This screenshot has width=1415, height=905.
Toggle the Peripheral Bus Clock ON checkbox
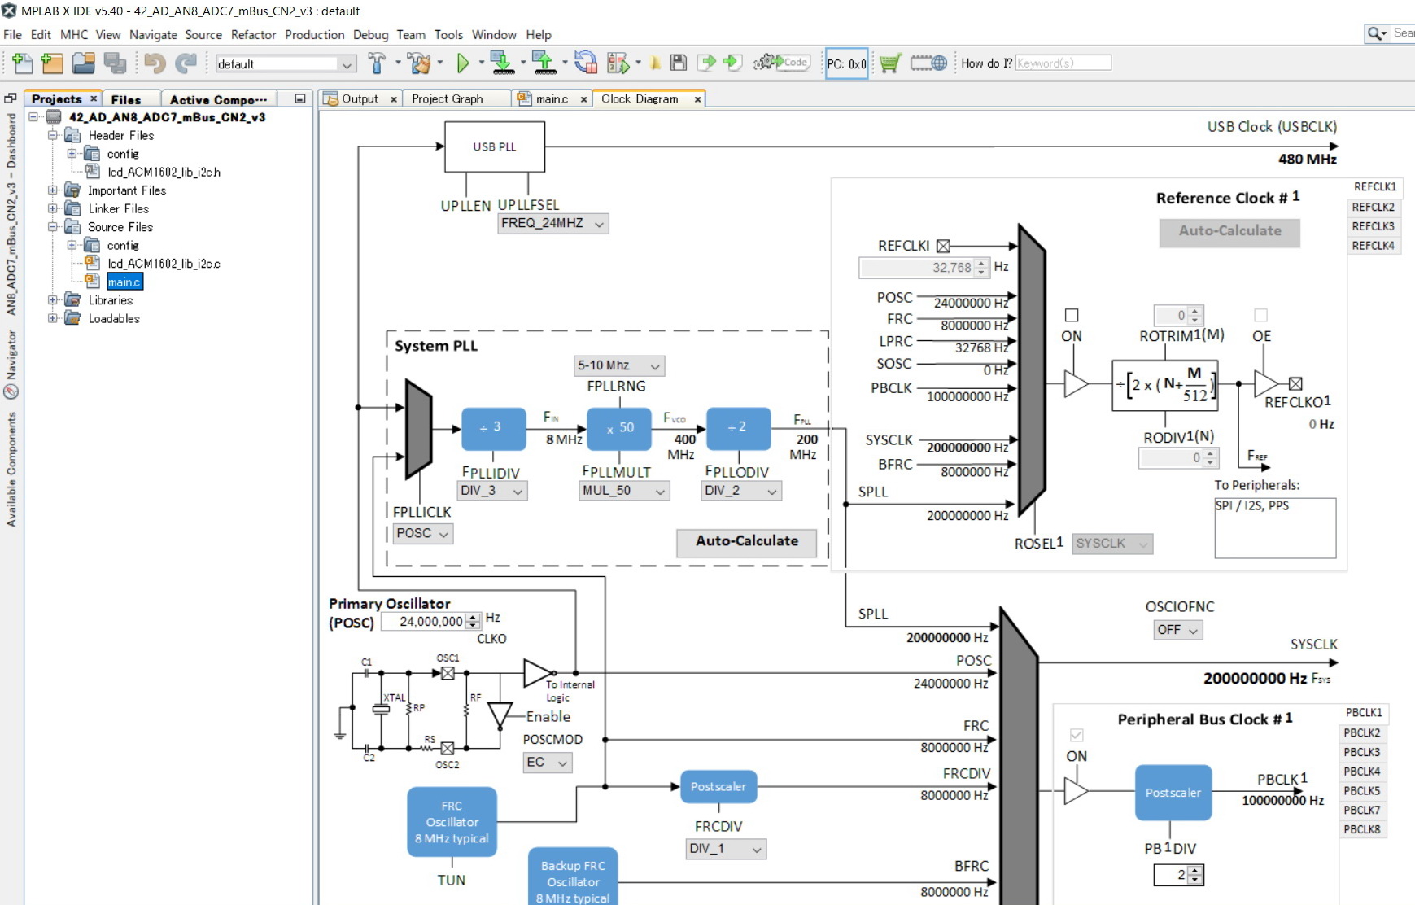[x=1077, y=735]
